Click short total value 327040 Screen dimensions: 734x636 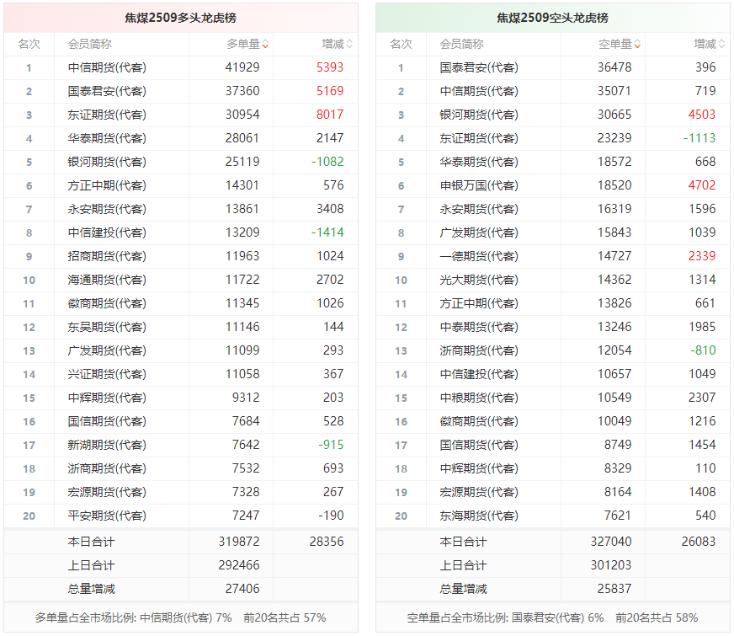click(611, 542)
